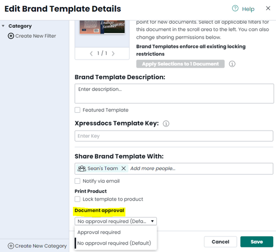Viewport: 276px width, 252px height.
Task: Click the Xpressdocs Enter Key input field
Action: [x=174, y=136]
